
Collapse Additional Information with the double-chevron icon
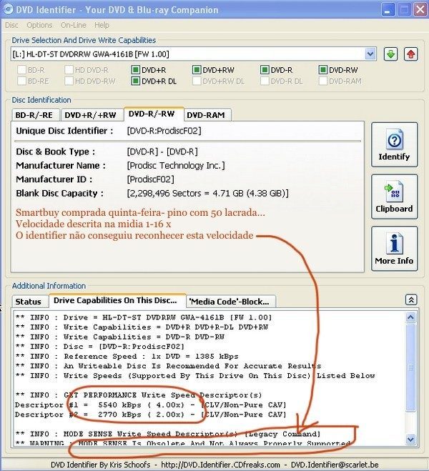coord(411,299)
